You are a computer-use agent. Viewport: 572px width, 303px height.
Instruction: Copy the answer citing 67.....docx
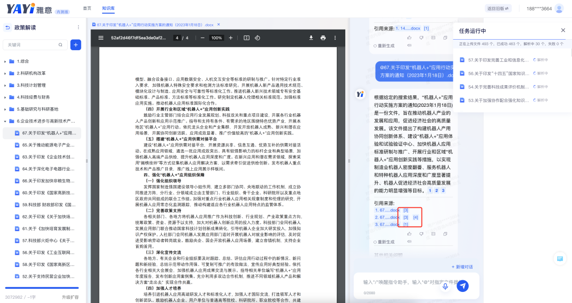coord(445,234)
